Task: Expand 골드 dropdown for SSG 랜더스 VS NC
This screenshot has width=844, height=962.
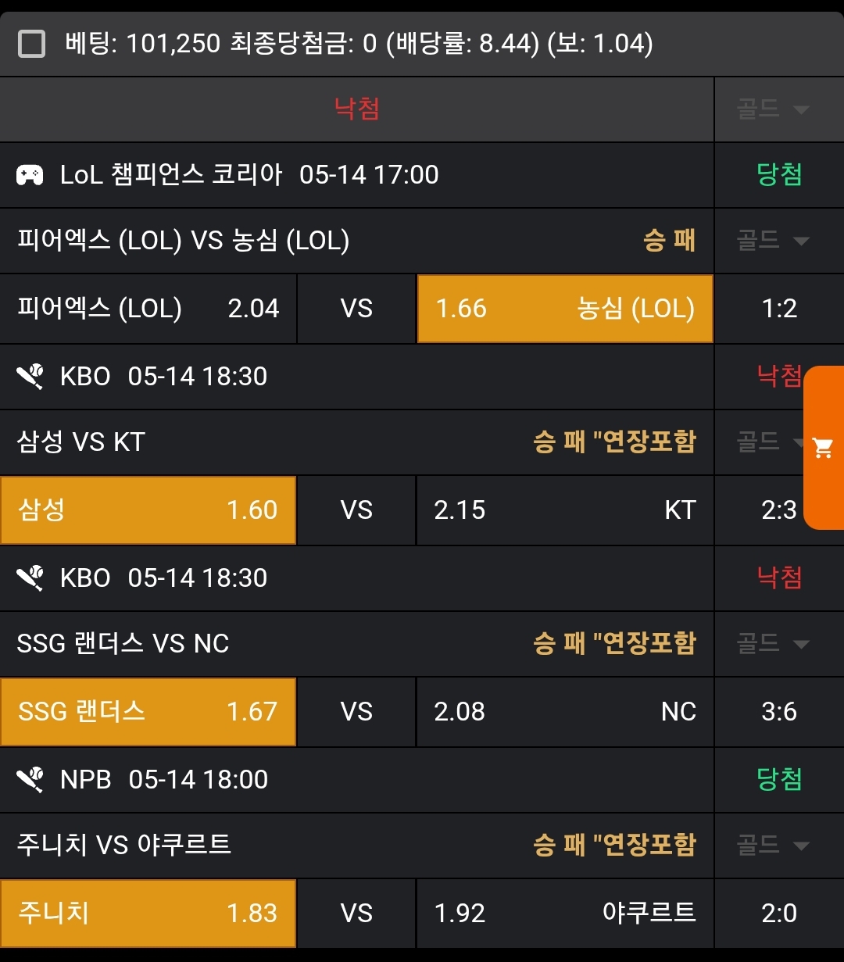Action: coord(772,644)
